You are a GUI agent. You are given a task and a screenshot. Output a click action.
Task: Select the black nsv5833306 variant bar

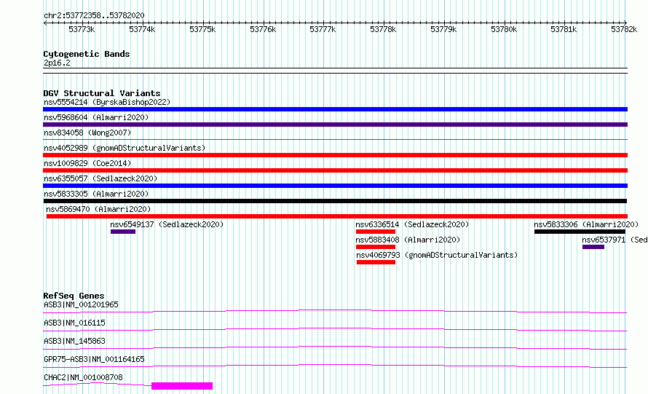click(580, 232)
